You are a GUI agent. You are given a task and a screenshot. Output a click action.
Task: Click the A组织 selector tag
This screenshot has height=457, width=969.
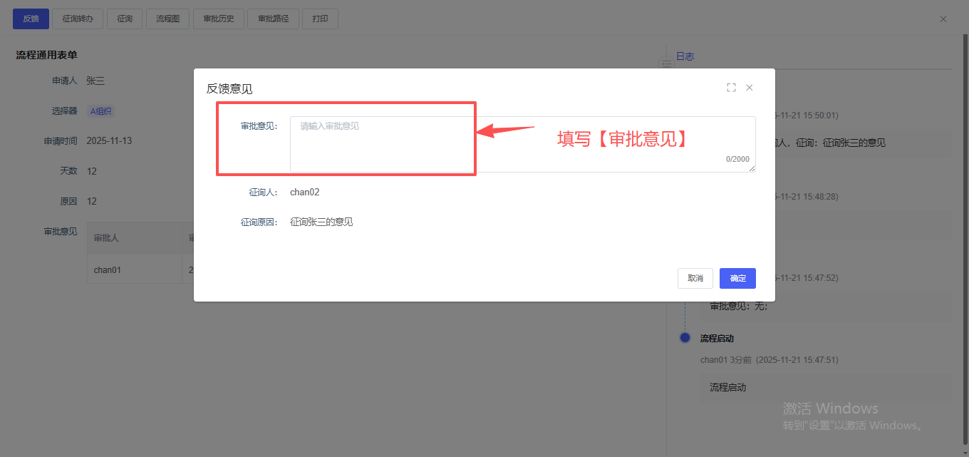tap(100, 111)
